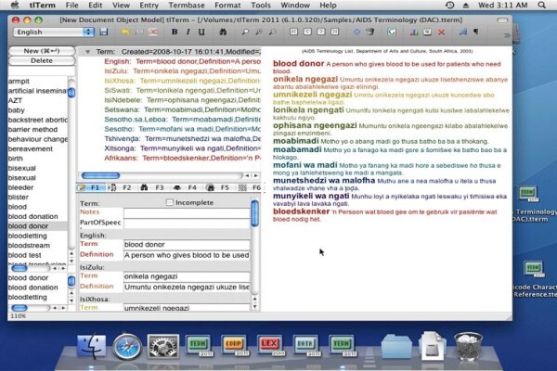Click the Italic formatting icon
This screenshot has width=557, height=371.
pyautogui.click(x=188, y=32)
